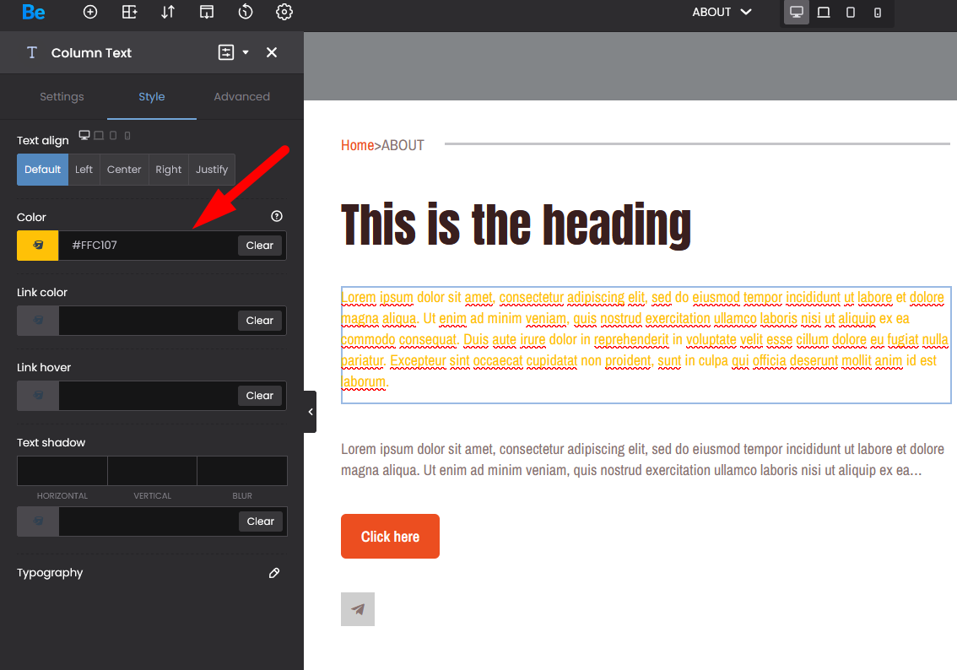
Task: Collapse the sidebar with the arrow handle
Action: click(310, 412)
